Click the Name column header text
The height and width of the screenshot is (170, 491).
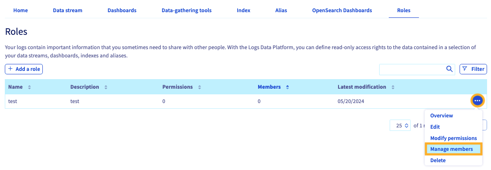[15, 87]
